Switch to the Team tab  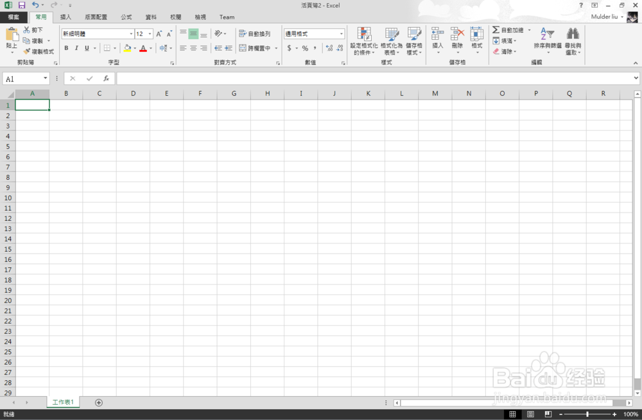tap(227, 17)
